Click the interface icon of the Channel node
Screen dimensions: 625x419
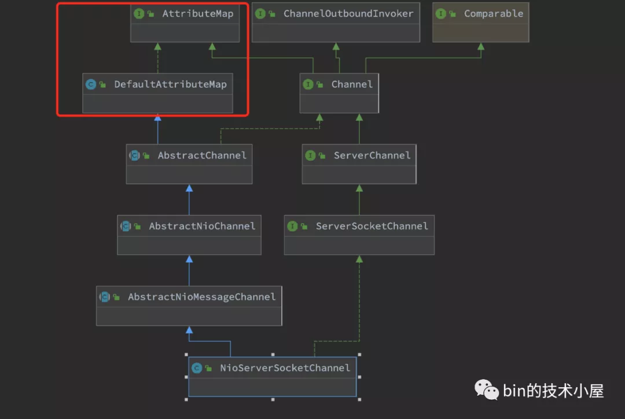click(x=308, y=84)
